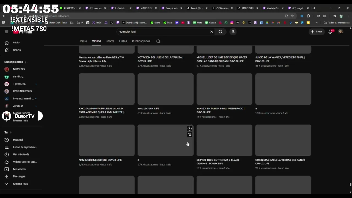
Task: Search within channel using tab-bar magnifier
Action: pos(158,41)
